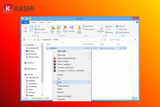Choose Rename in the context menu
The width and height of the screenshot is (160, 107).
click(72, 92)
